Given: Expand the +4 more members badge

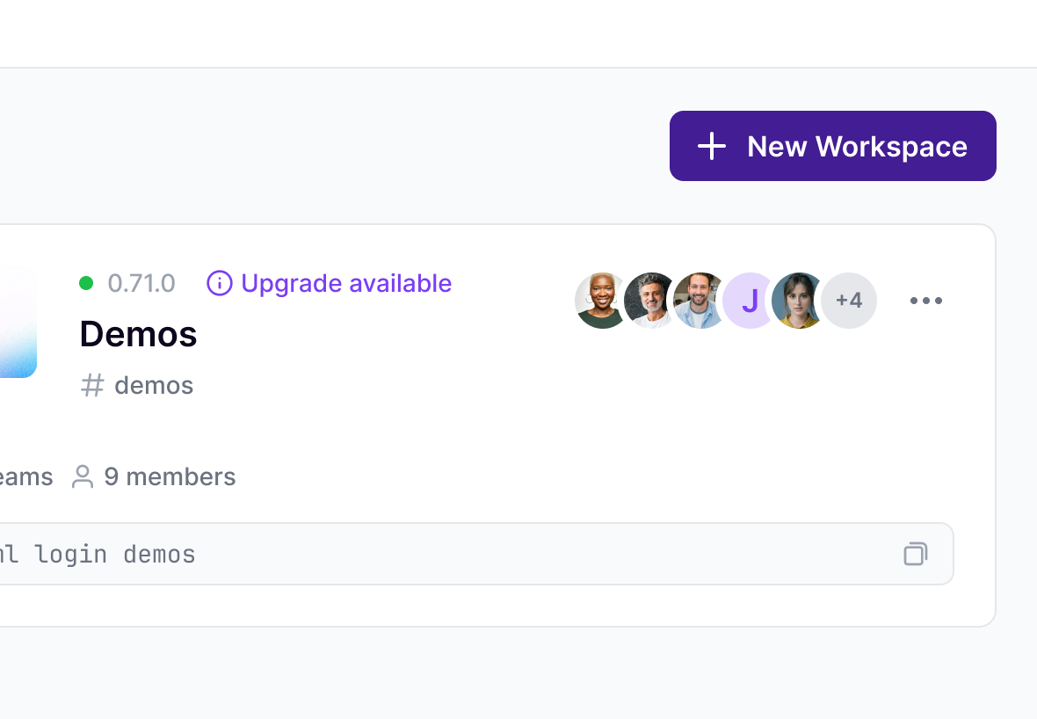Looking at the screenshot, I should click(x=849, y=301).
